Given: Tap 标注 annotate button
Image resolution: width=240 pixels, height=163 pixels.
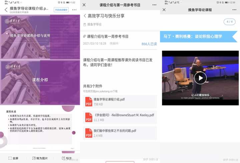Looking at the screenshot, I should [x=67, y=158].
